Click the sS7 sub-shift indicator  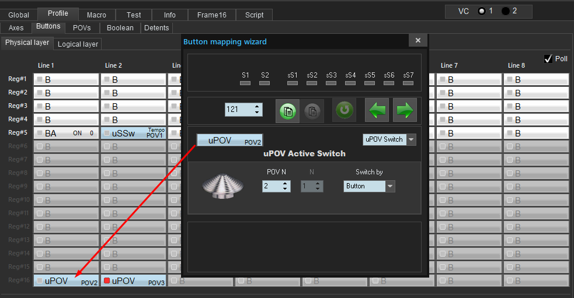pos(408,83)
